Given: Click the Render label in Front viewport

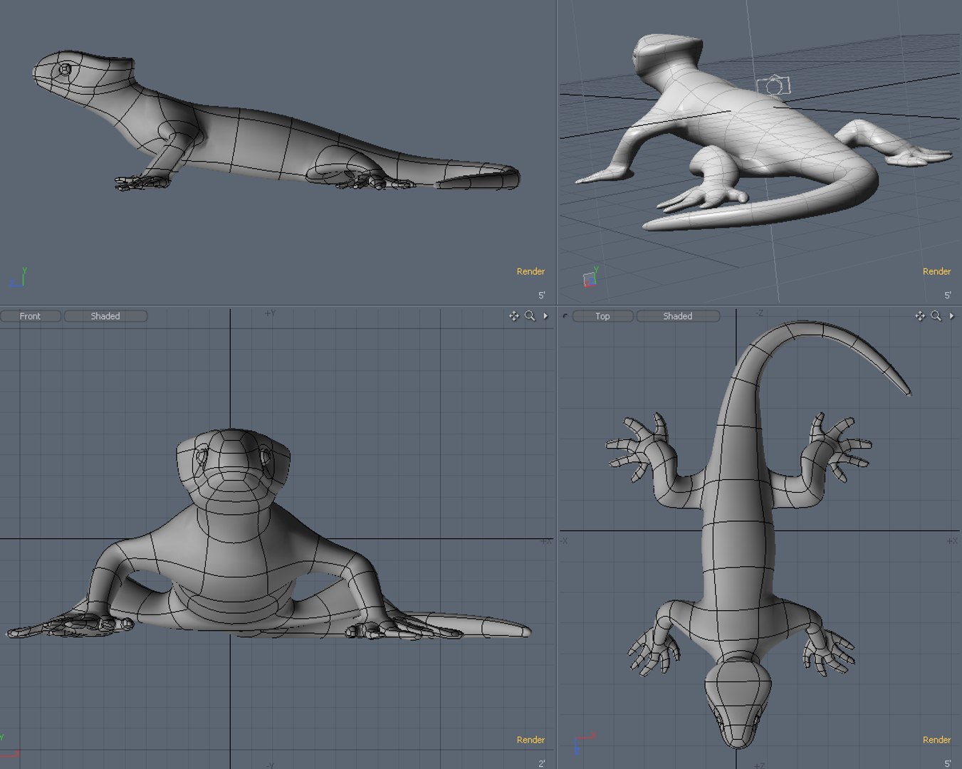Looking at the screenshot, I should pyautogui.click(x=530, y=740).
